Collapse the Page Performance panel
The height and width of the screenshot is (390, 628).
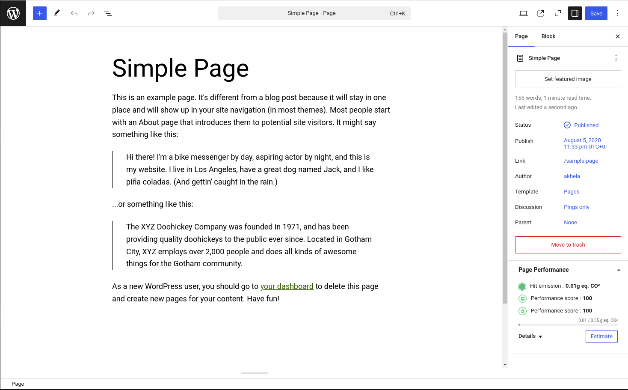[619, 270]
